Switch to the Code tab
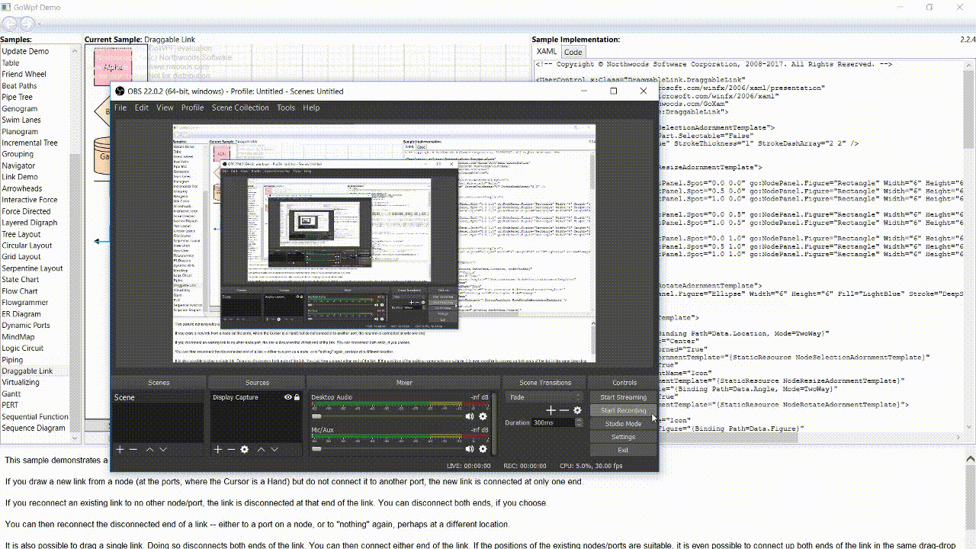 [x=573, y=52]
